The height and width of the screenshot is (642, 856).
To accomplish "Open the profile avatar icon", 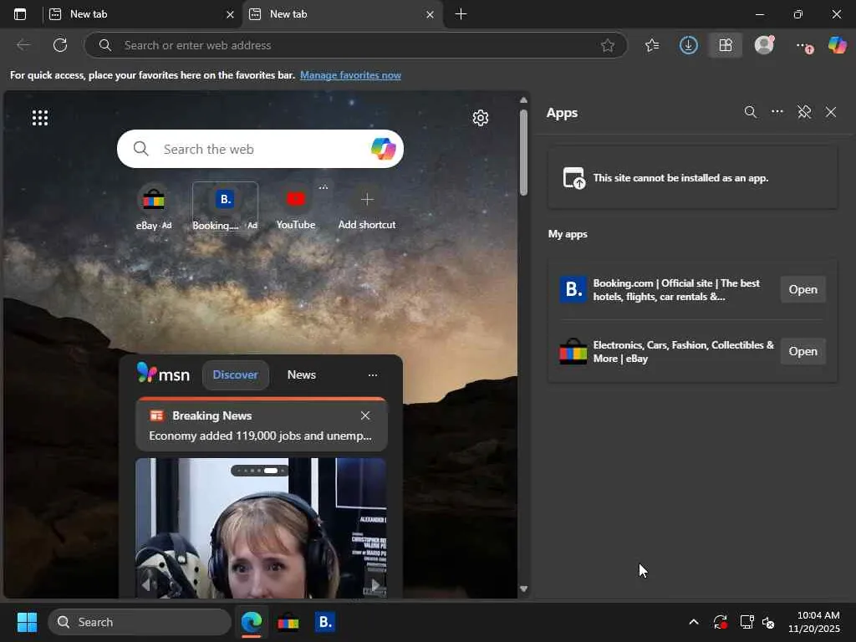I will click(764, 45).
